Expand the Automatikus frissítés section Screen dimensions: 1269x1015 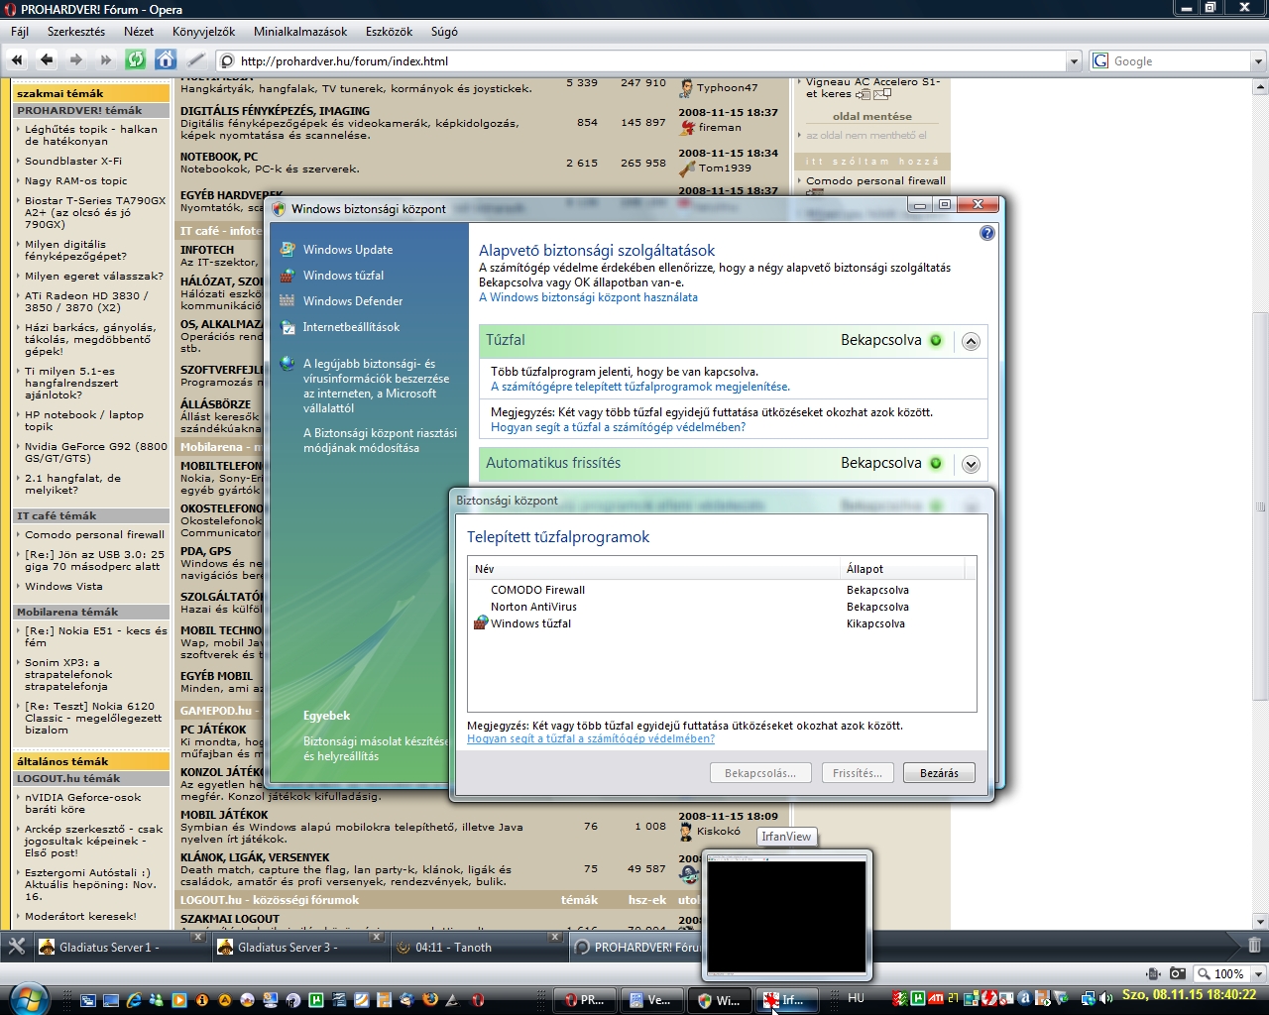pyautogui.click(x=971, y=464)
